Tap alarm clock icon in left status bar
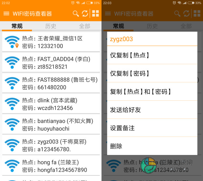The width and height of the screenshot is (203, 181). pyautogui.click(x=73, y=3)
